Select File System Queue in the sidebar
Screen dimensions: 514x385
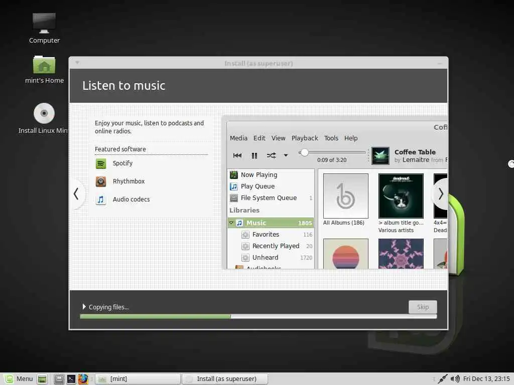(x=271, y=198)
